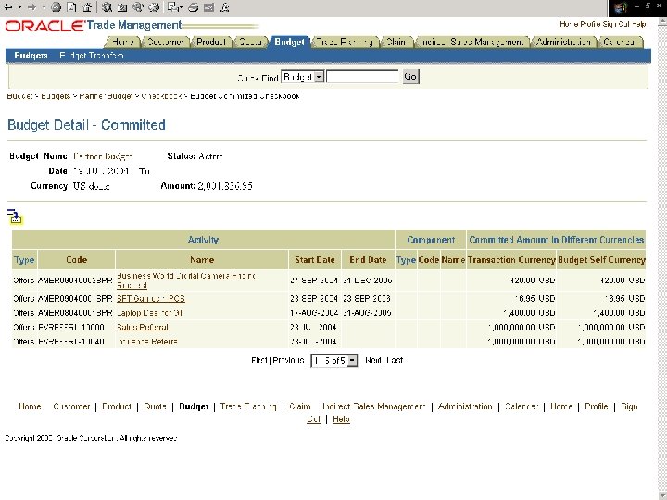Image resolution: width=667 pixels, height=500 pixels.
Task: Click the browser Search toolbar icon
Action: coord(107,7)
